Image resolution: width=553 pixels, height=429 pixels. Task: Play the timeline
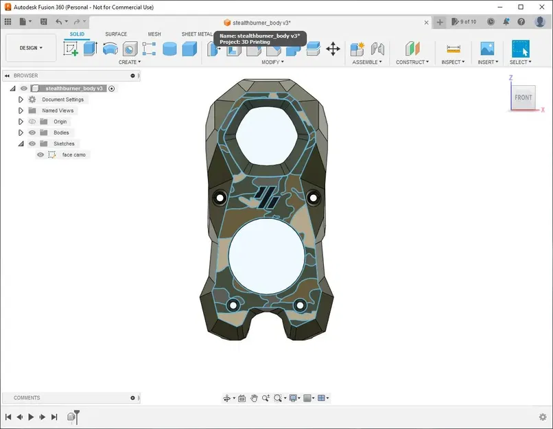point(31,417)
